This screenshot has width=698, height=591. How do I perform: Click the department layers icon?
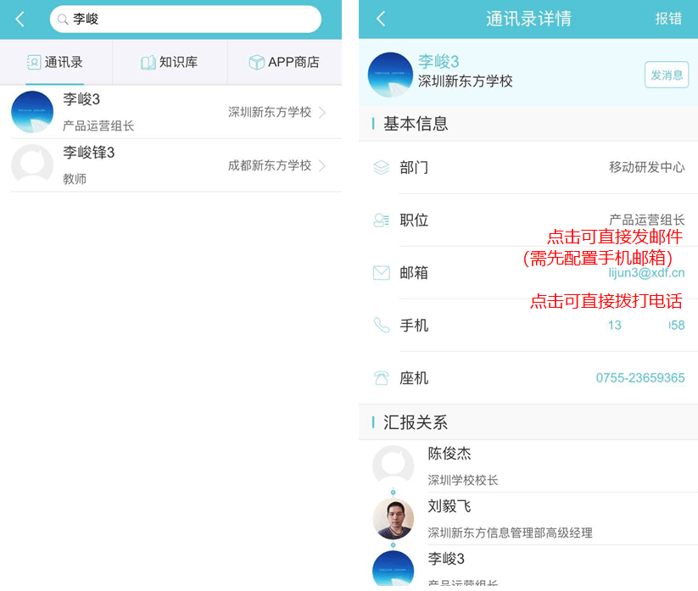tap(381, 168)
